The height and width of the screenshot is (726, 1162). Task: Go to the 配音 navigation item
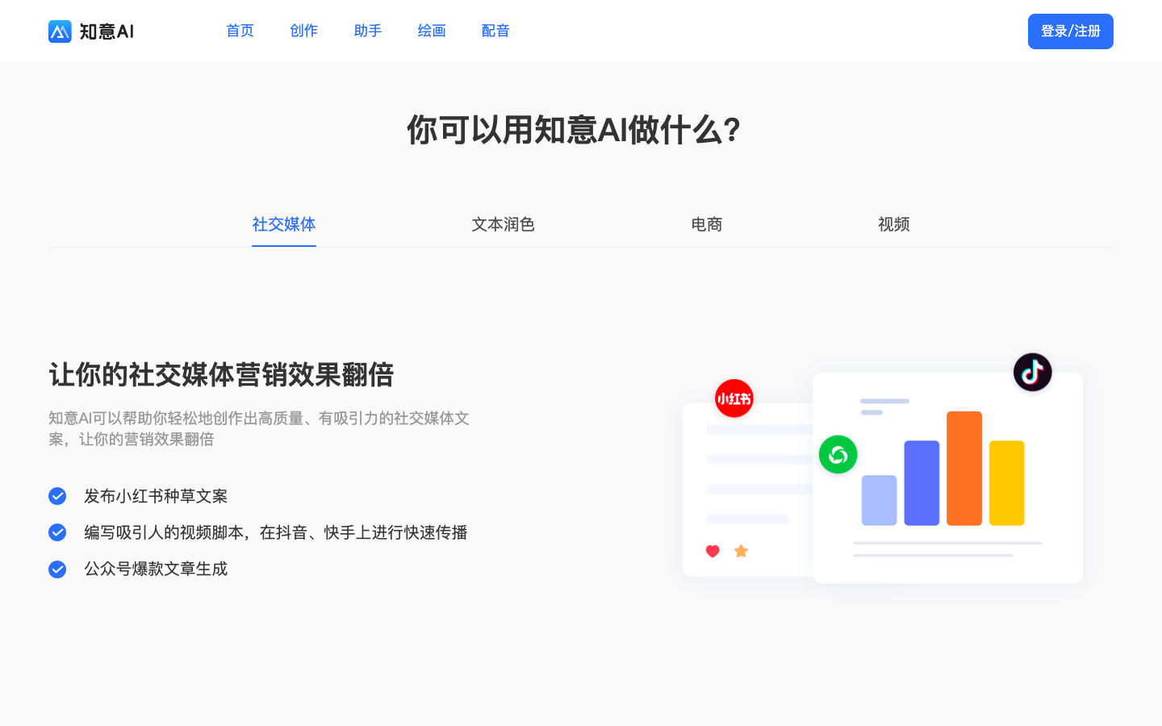[495, 31]
